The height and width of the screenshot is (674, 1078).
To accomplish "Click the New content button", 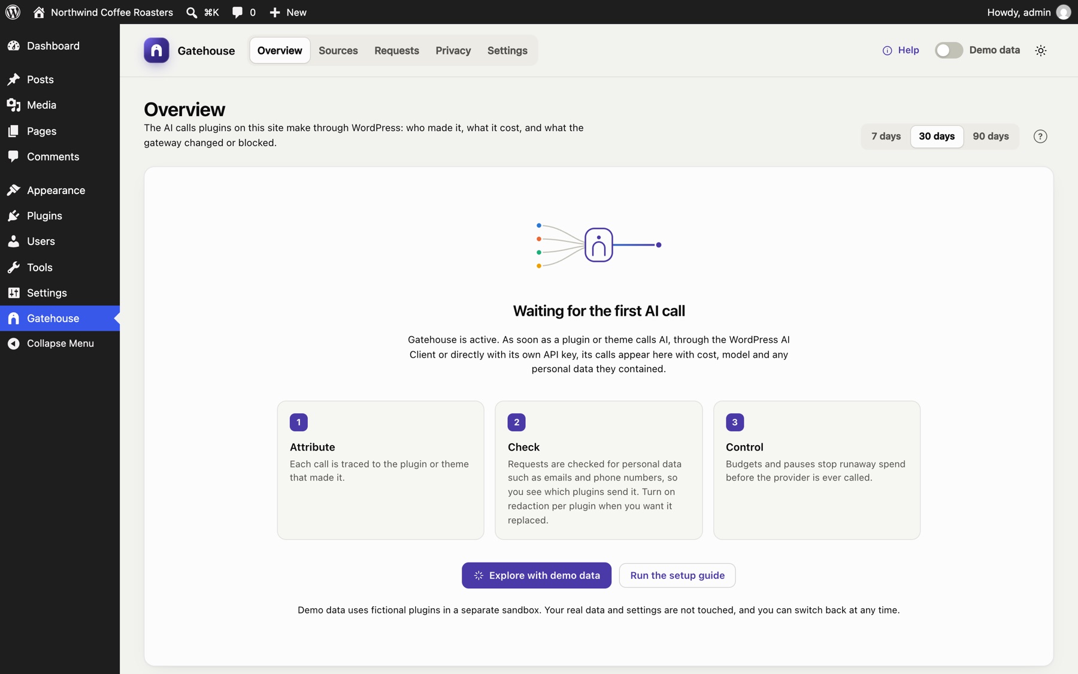I will (x=288, y=12).
